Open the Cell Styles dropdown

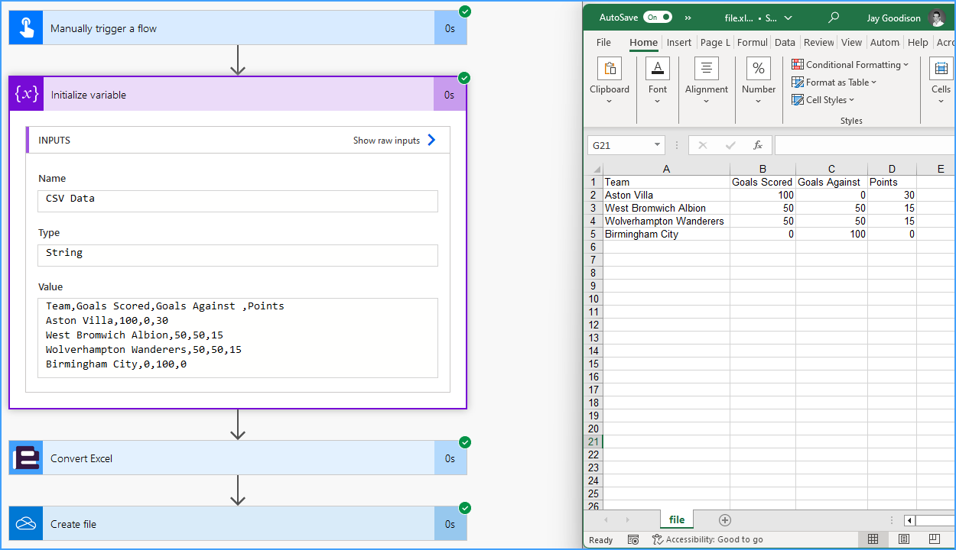point(823,100)
